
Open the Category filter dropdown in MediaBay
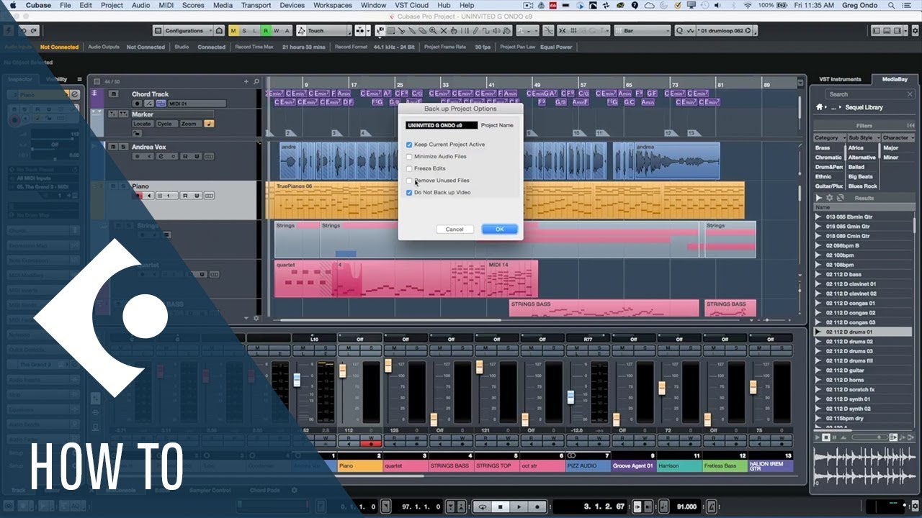tap(829, 137)
